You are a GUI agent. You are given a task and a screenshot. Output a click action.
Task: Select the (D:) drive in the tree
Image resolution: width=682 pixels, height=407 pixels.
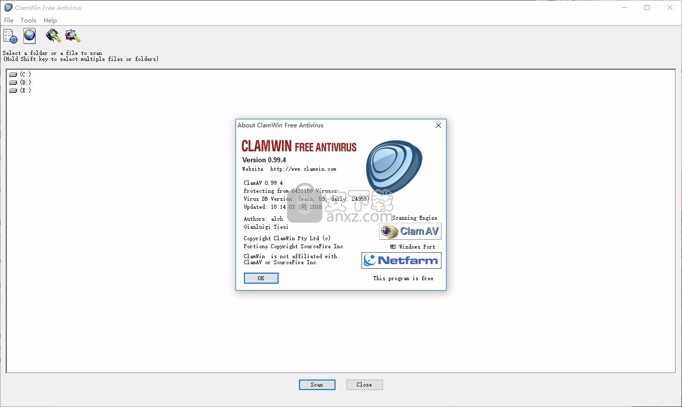click(x=20, y=82)
